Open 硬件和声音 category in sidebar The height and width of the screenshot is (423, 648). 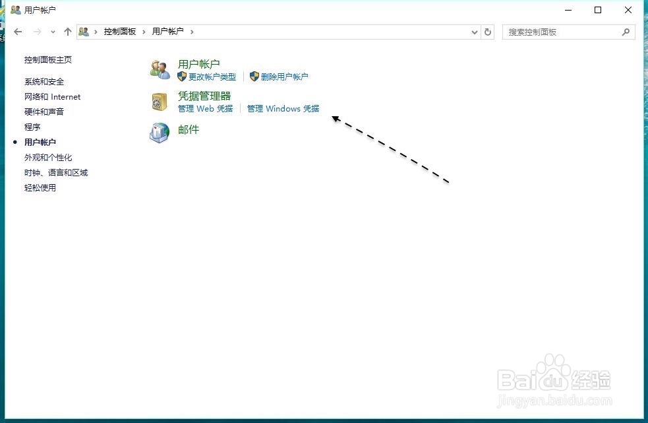pos(44,112)
